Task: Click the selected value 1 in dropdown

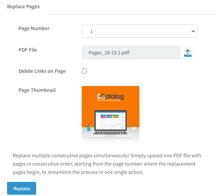Action: 92,31
